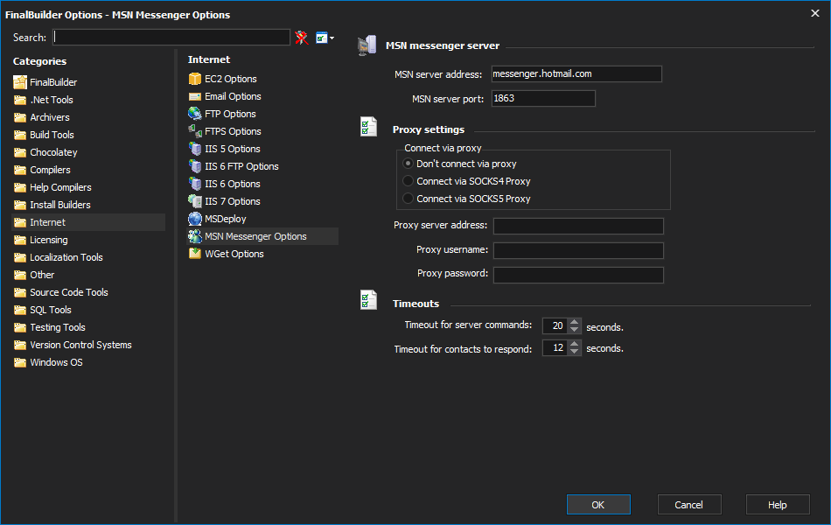Increase contacts respond timeout value
Image resolution: width=831 pixels, height=525 pixels.
pyautogui.click(x=575, y=344)
